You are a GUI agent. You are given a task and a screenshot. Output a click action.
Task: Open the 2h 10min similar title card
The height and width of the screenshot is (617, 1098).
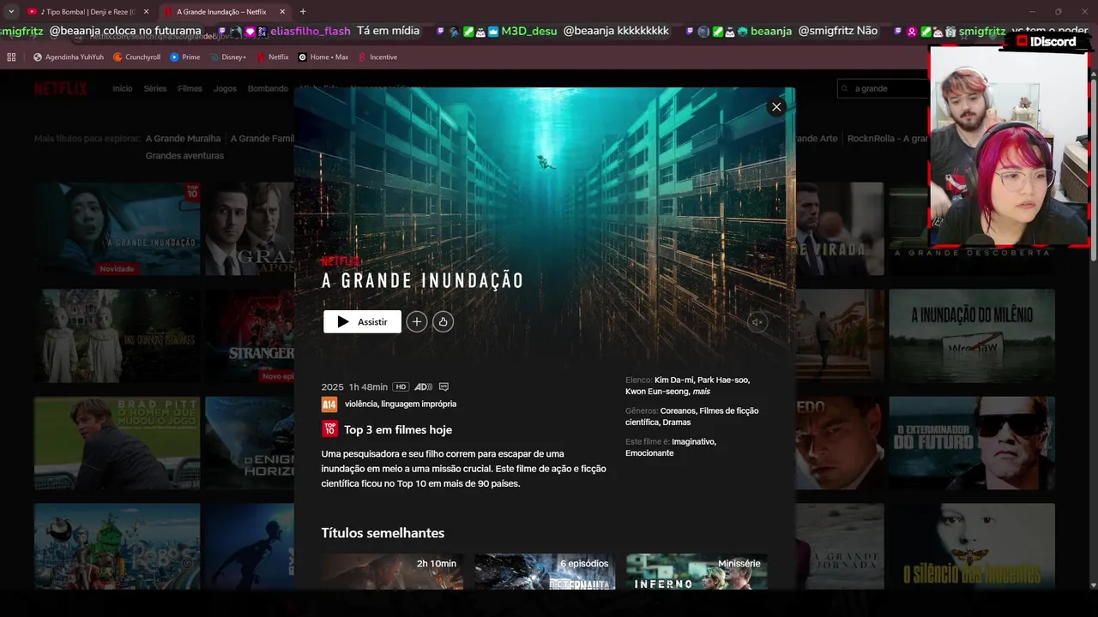pyautogui.click(x=392, y=572)
